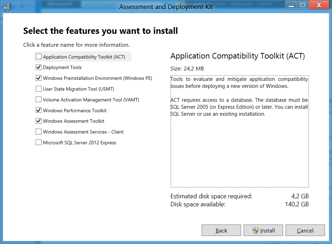Select the Windows Performance Toolkit feature name
Image resolution: width=332 pixels, height=244 pixels.
click(75, 110)
